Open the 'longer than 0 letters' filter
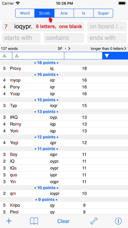The image size is (128, 228). click(108, 49)
